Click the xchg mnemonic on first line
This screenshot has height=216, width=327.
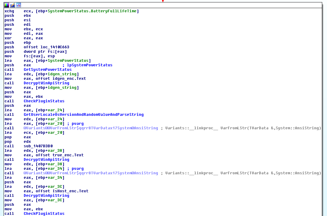[9, 11]
